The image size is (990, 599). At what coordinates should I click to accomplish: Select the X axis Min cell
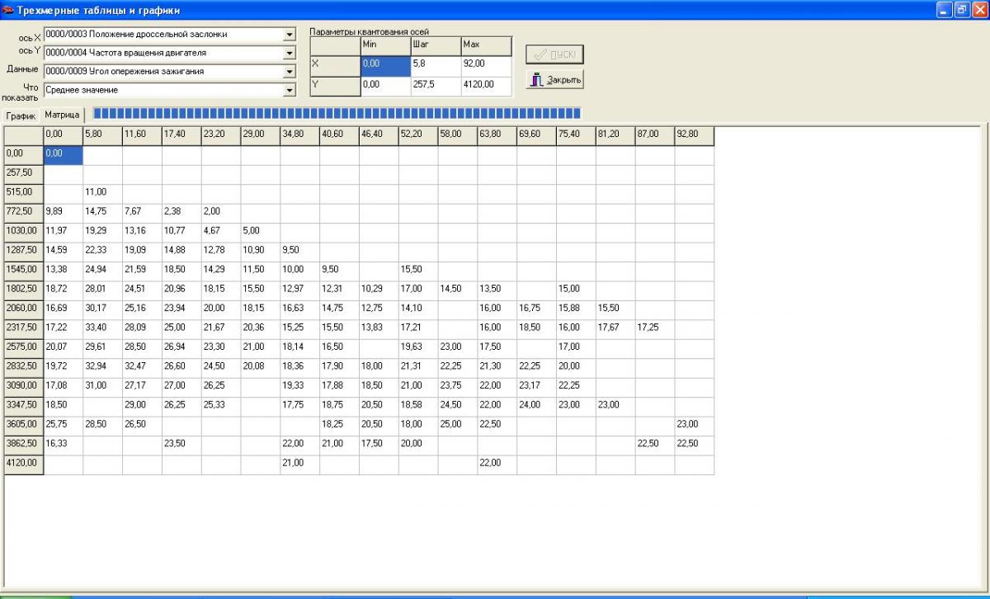[x=384, y=64]
